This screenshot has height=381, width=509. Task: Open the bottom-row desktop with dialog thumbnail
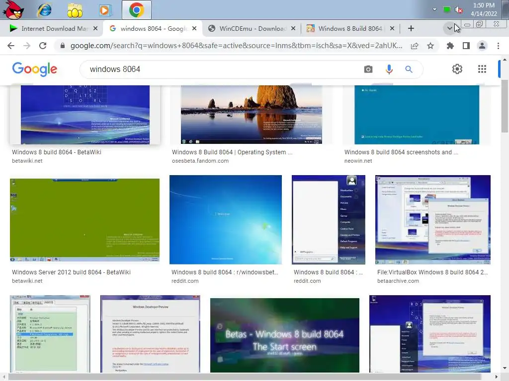pyautogui.click(x=430, y=334)
